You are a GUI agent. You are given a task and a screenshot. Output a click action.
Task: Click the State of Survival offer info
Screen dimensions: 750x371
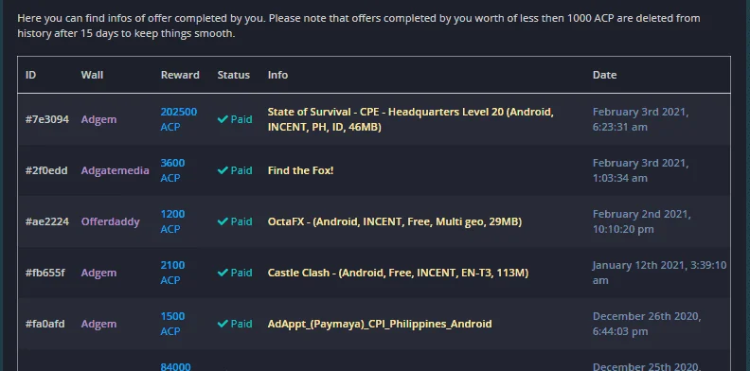pos(410,119)
